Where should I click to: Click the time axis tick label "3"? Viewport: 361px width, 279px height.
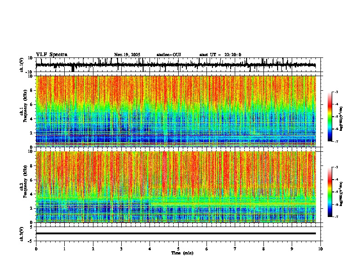pyautogui.click(x=121, y=249)
